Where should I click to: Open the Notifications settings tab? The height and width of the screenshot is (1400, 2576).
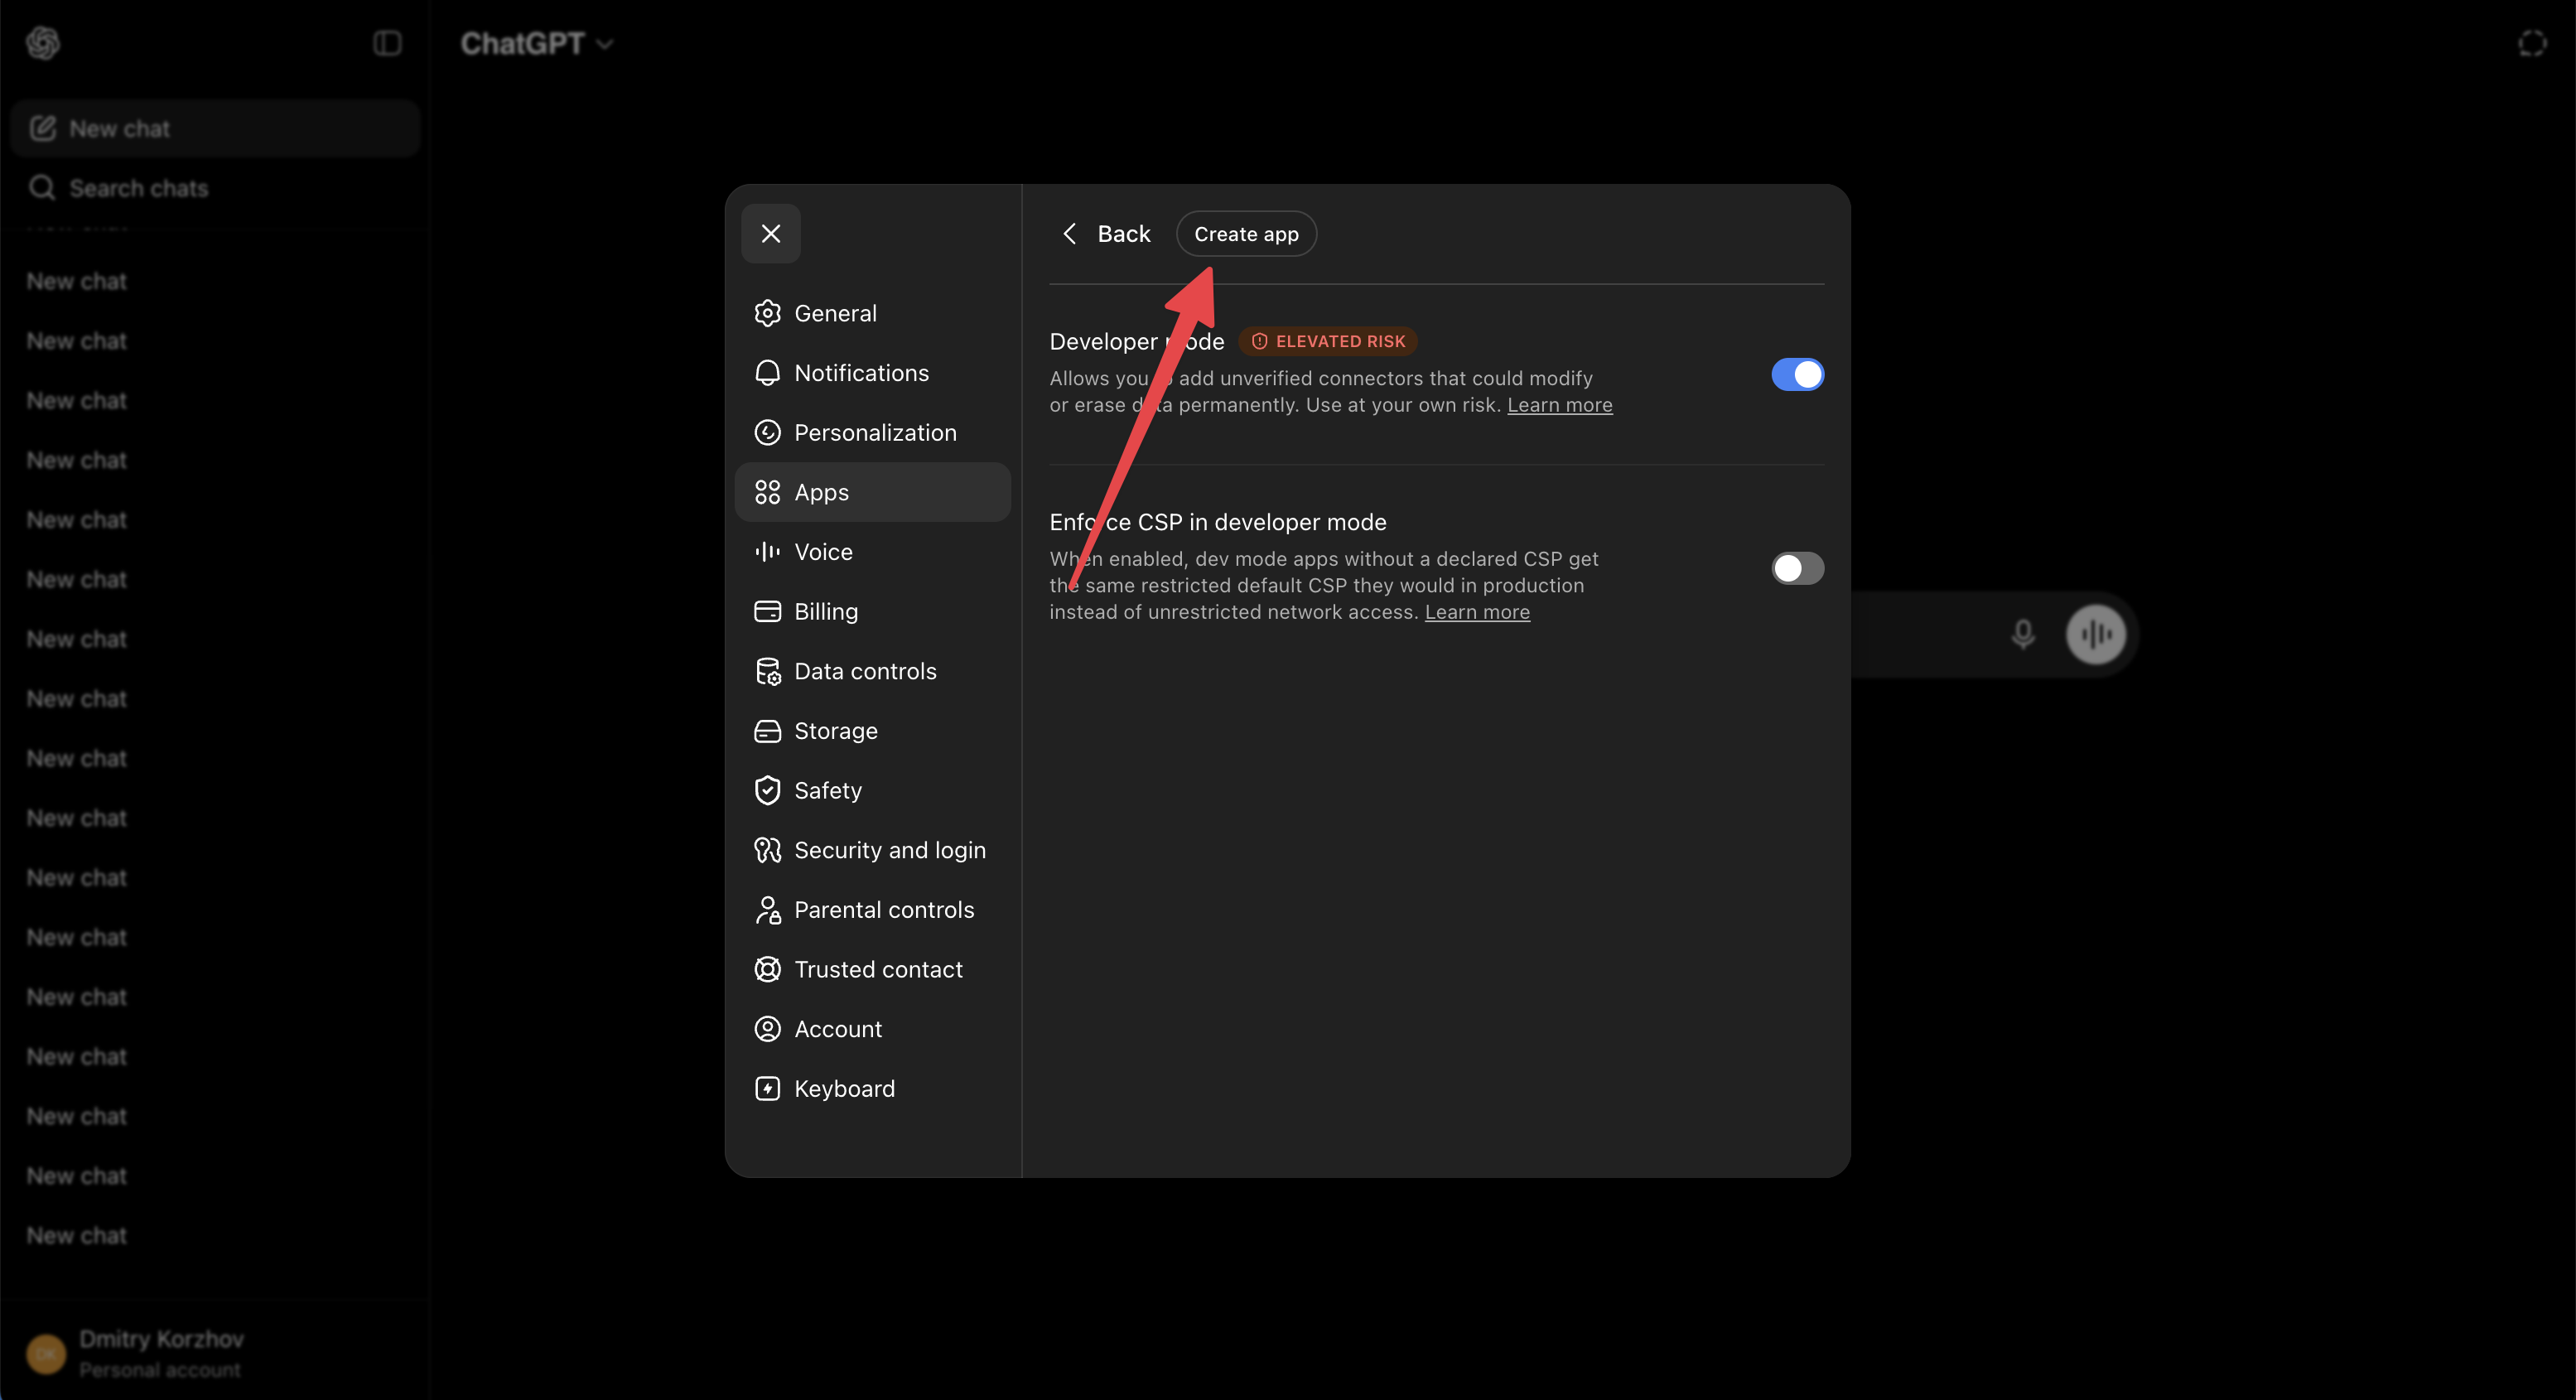point(872,373)
